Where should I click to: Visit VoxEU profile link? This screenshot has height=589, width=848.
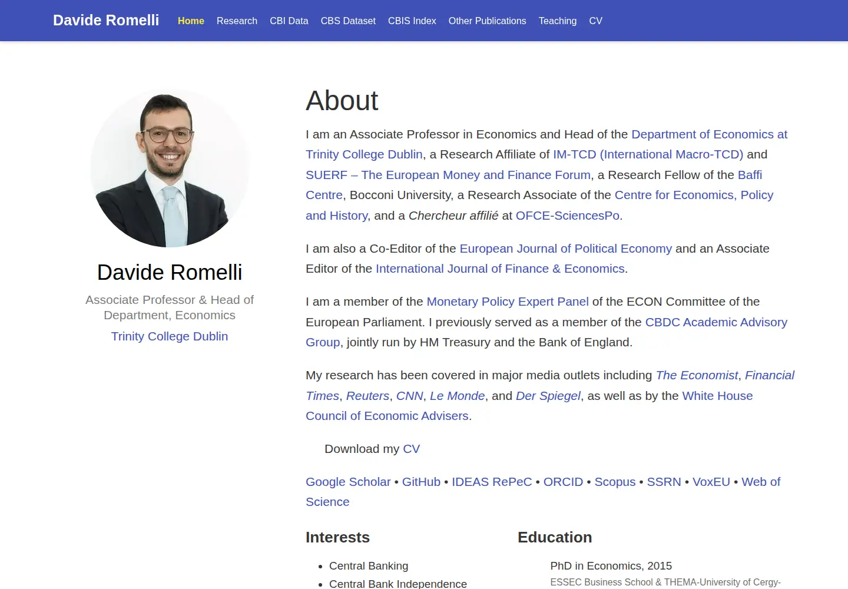(x=711, y=482)
